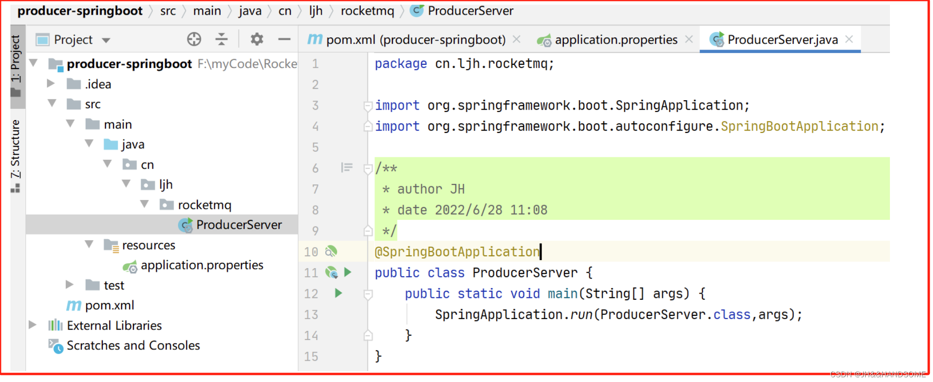Screen dimensions: 933x382
Task: Select the java folder in project tree
Action: pos(133,144)
